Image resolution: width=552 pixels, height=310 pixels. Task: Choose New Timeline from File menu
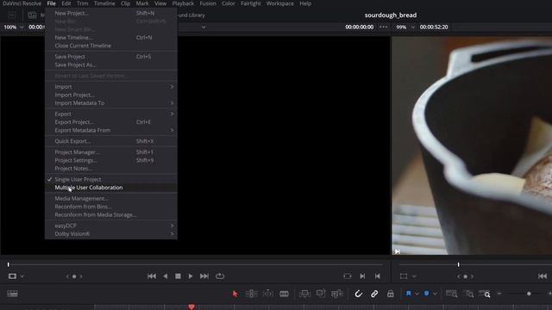coord(111,37)
